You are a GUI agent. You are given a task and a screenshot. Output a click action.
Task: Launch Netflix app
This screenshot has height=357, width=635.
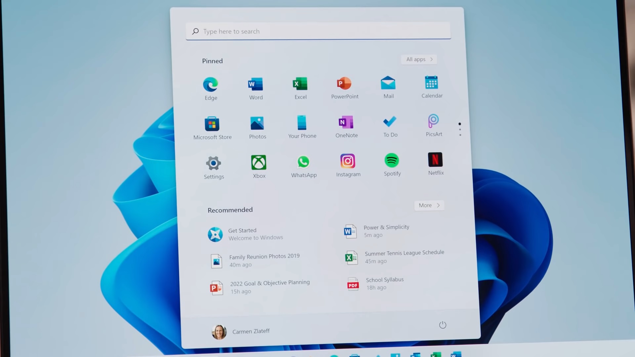point(436,164)
